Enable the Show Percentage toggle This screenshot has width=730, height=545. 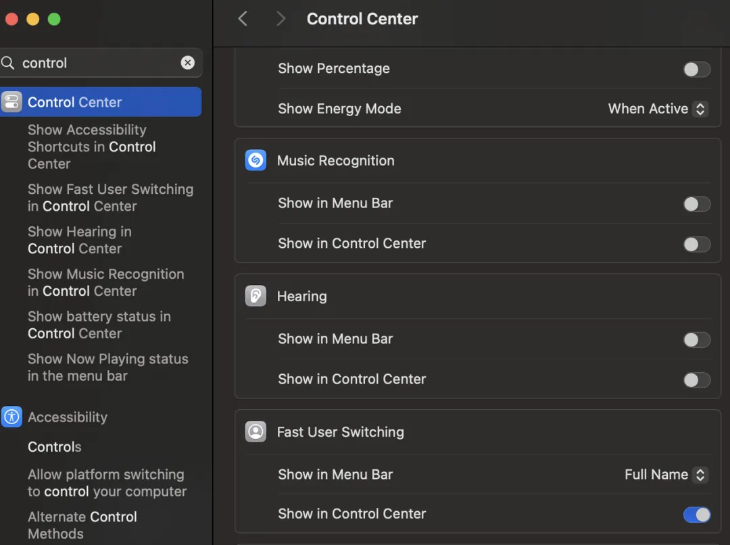[x=696, y=69]
